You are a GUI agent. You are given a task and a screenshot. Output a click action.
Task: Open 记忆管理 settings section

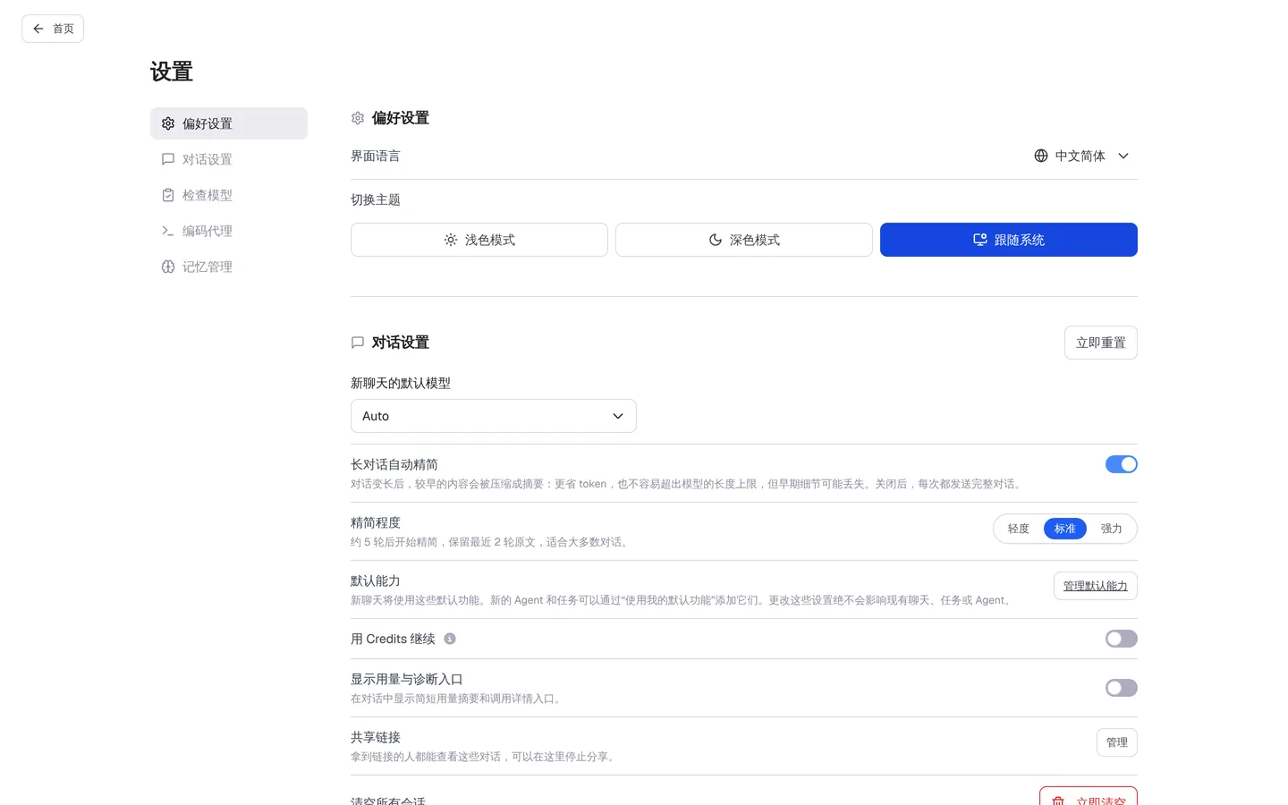229,267
